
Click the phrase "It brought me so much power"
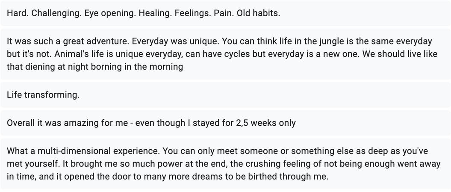pyautogui.click(x=64, y=164)
